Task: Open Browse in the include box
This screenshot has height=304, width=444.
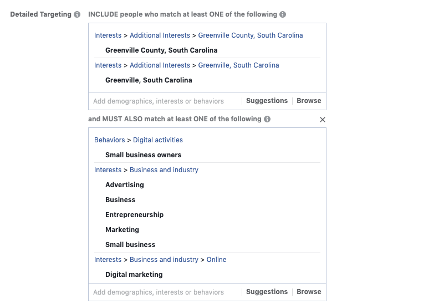Action: (x=309, y=101)
